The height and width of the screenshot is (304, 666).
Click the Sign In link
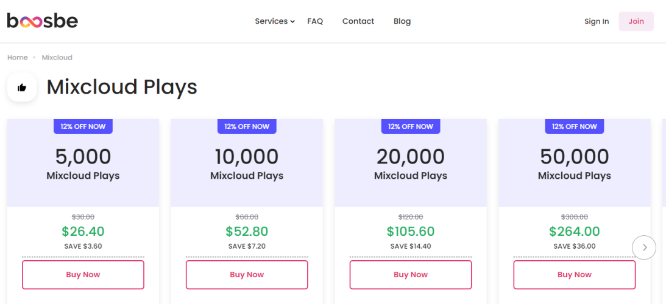[596, 21]
